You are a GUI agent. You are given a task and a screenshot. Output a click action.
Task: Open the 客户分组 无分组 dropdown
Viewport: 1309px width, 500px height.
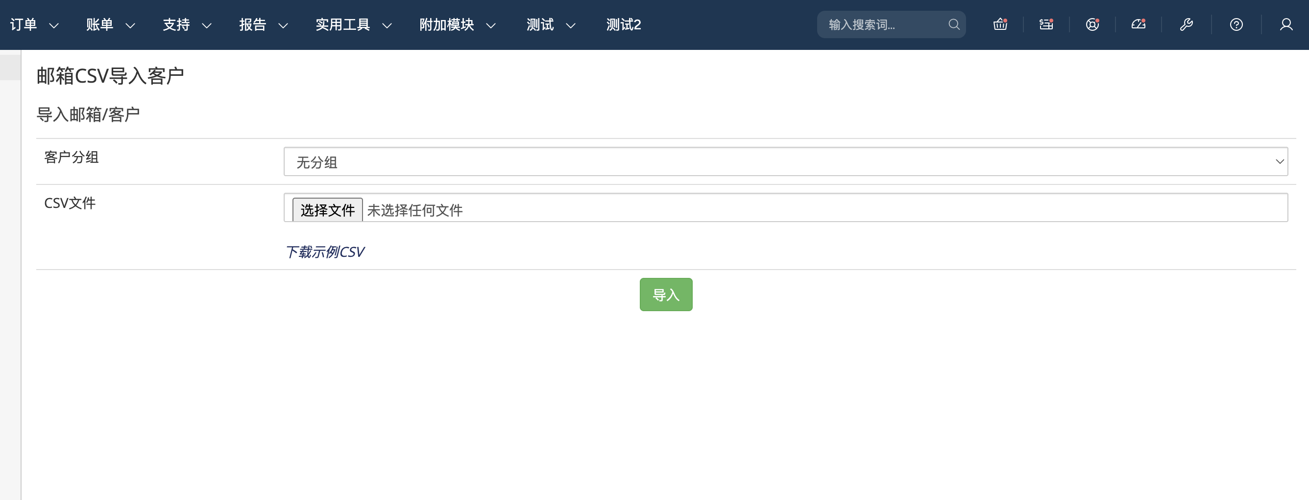click(785, 162)
